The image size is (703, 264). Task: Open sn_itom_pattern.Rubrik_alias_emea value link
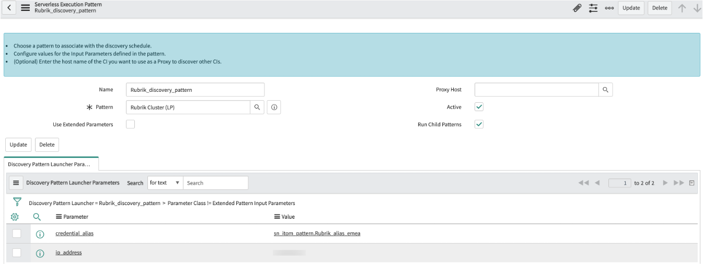[317, 233]
